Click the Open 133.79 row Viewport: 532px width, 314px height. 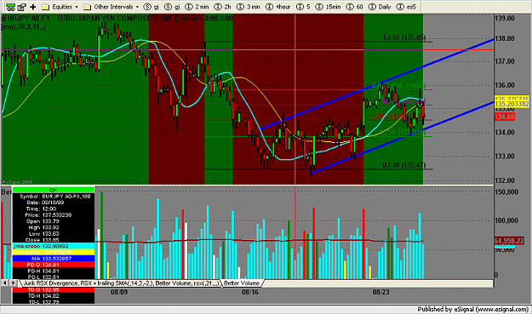[x=54, y=221]
